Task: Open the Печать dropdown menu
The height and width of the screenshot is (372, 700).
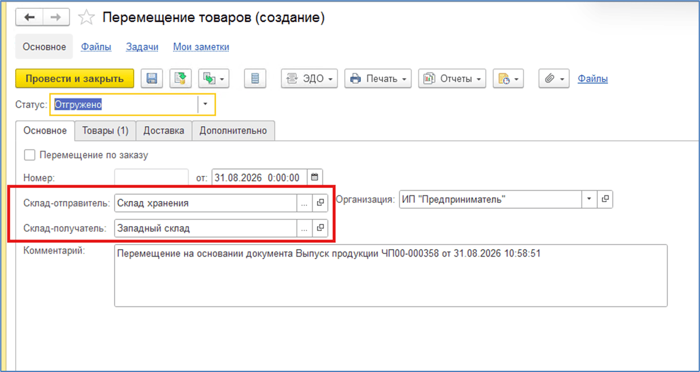Action: point(378,79)
